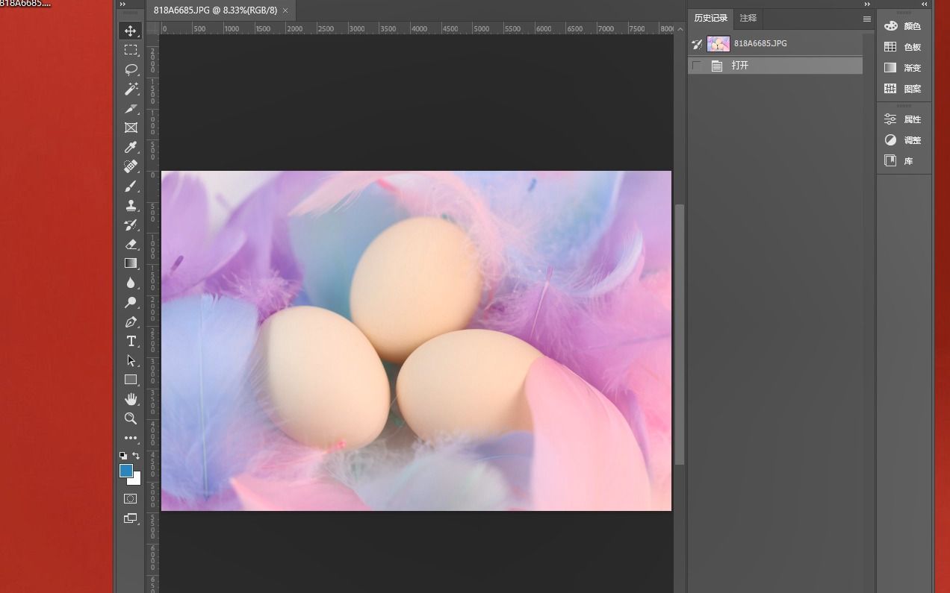The width and height of the screenshot is (950, 593).
Task: Pick the Magic Wand tool
Action: (131, 89)
